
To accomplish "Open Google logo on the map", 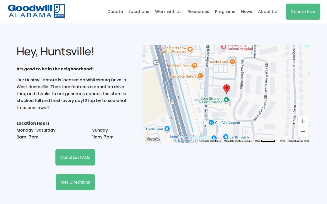I will (x=152, y=139).
